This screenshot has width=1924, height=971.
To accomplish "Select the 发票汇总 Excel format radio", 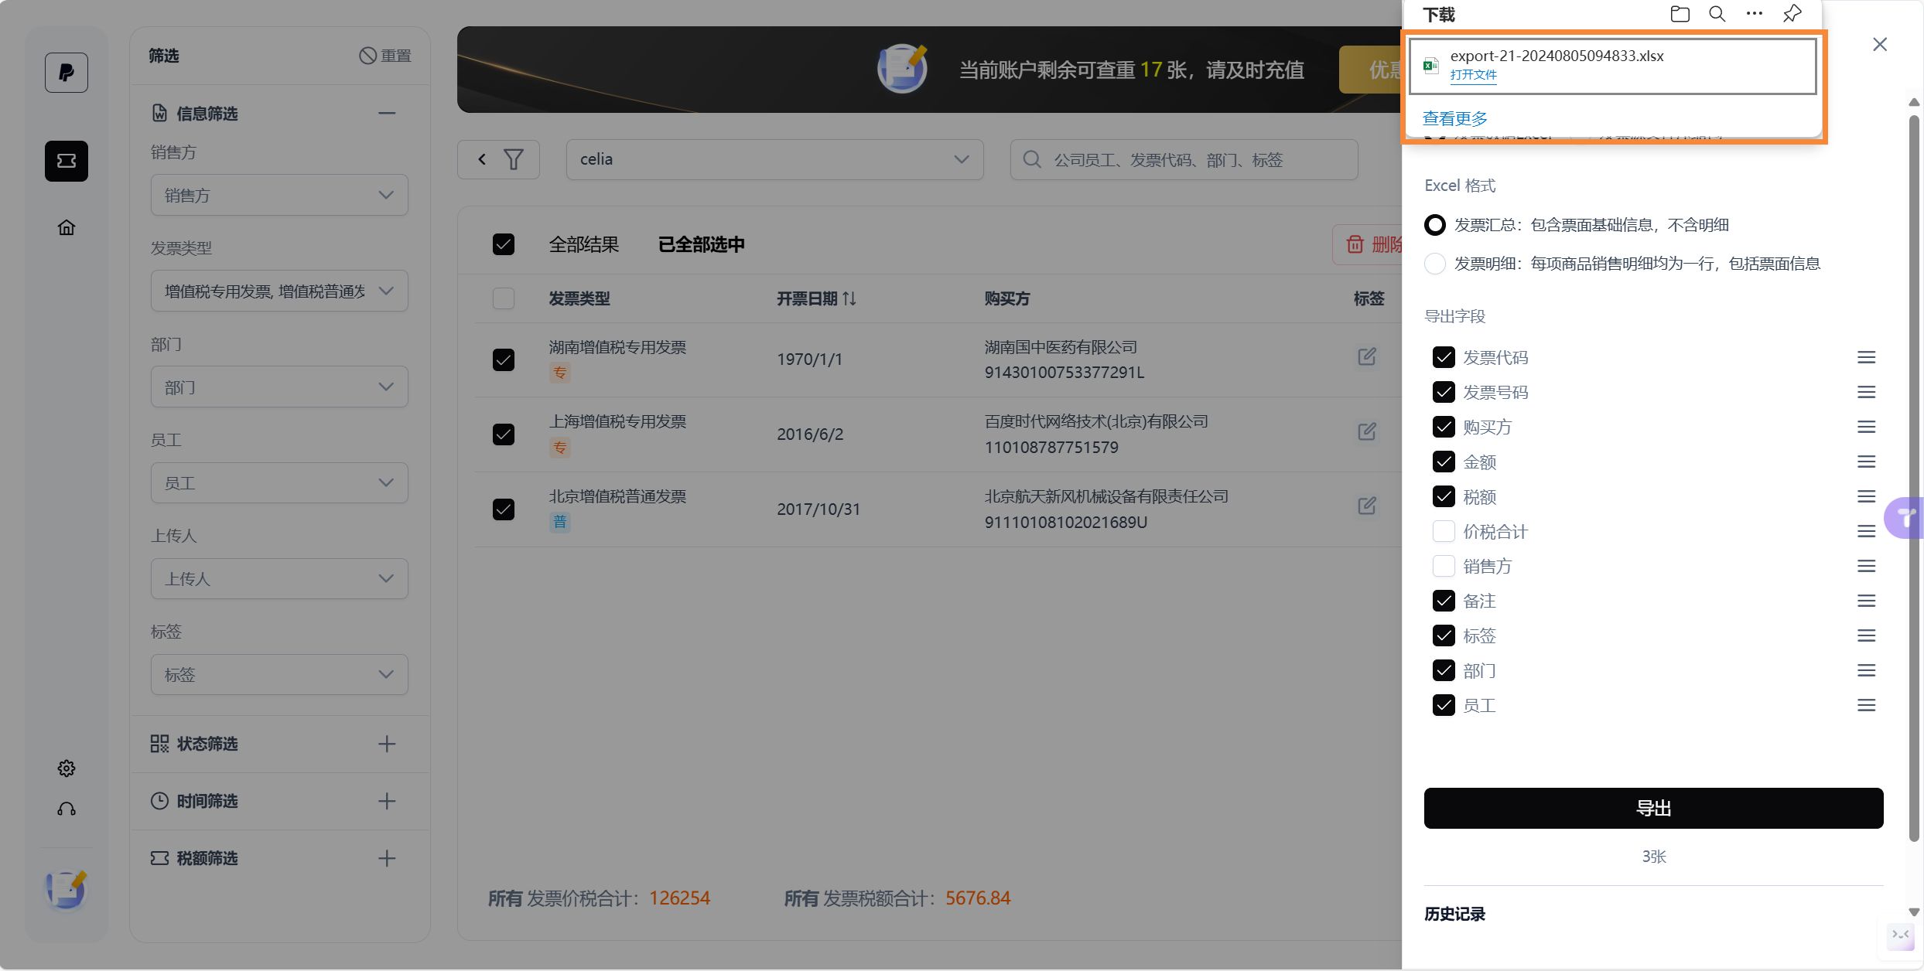I will pos(1435,225).
